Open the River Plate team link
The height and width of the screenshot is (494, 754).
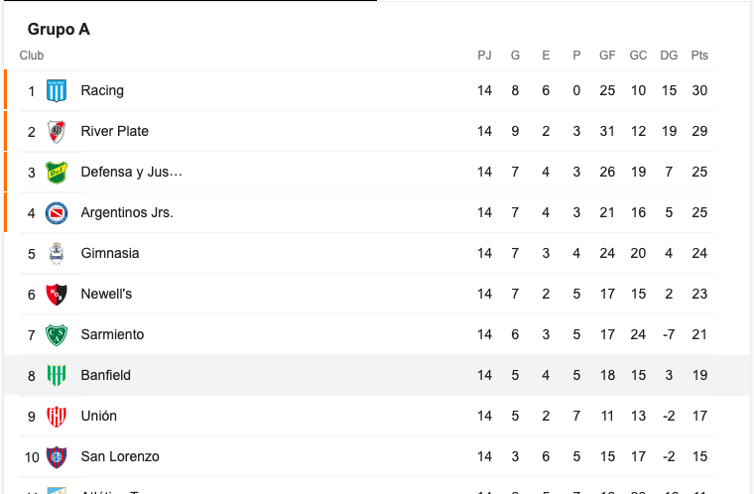pyautogui.click(x=114, y=131)
